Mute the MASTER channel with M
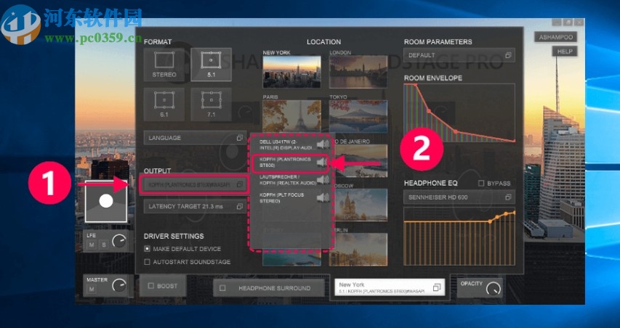 [92, 290]
